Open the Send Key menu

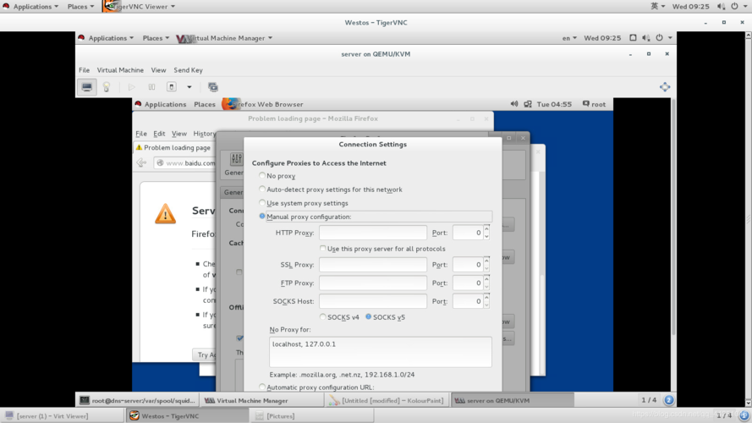(x=188, y=70)
